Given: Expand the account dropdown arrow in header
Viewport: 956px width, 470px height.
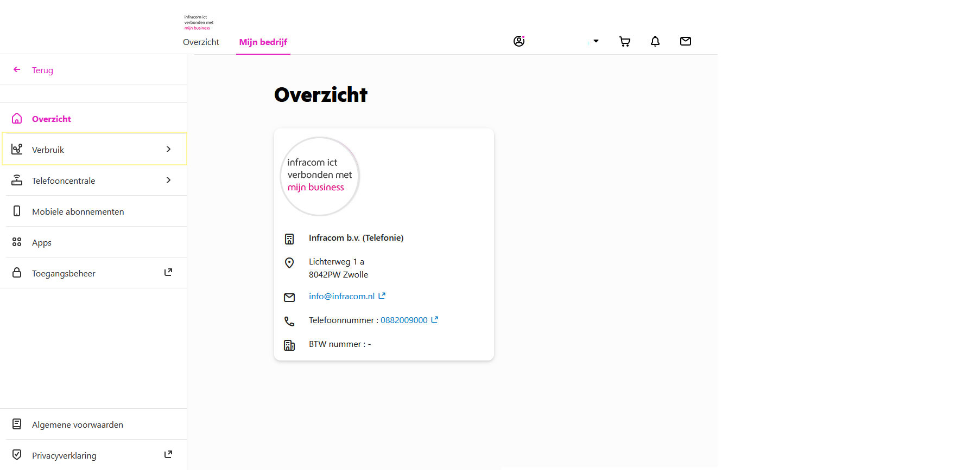Looking at the screenshot, I should point(596,41).
